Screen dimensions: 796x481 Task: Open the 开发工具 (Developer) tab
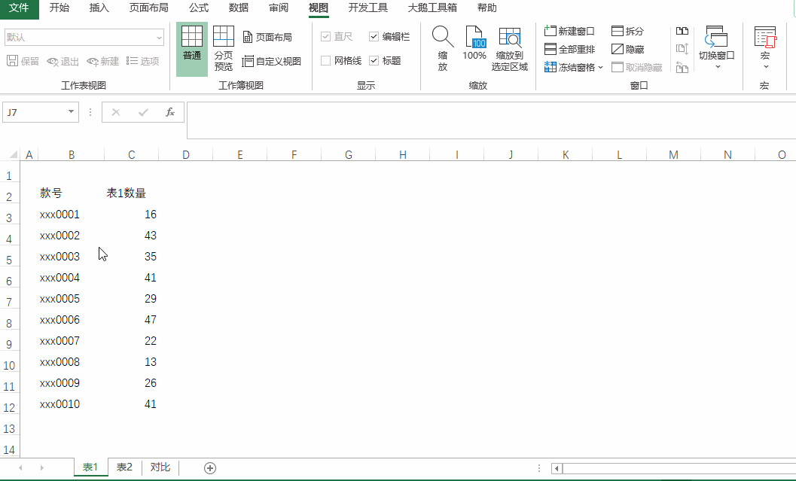pyautogui.click(x=368, y=8)
